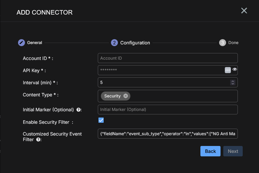Click the Customized Security Event Filter field
The height and width of the screenshot is (173, 259).
pyautogui.click(x=168, y=134)
